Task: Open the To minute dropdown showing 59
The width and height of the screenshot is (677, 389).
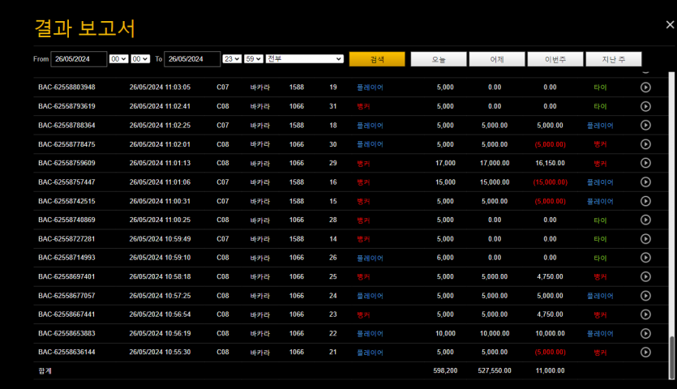Action: (254, 58)
